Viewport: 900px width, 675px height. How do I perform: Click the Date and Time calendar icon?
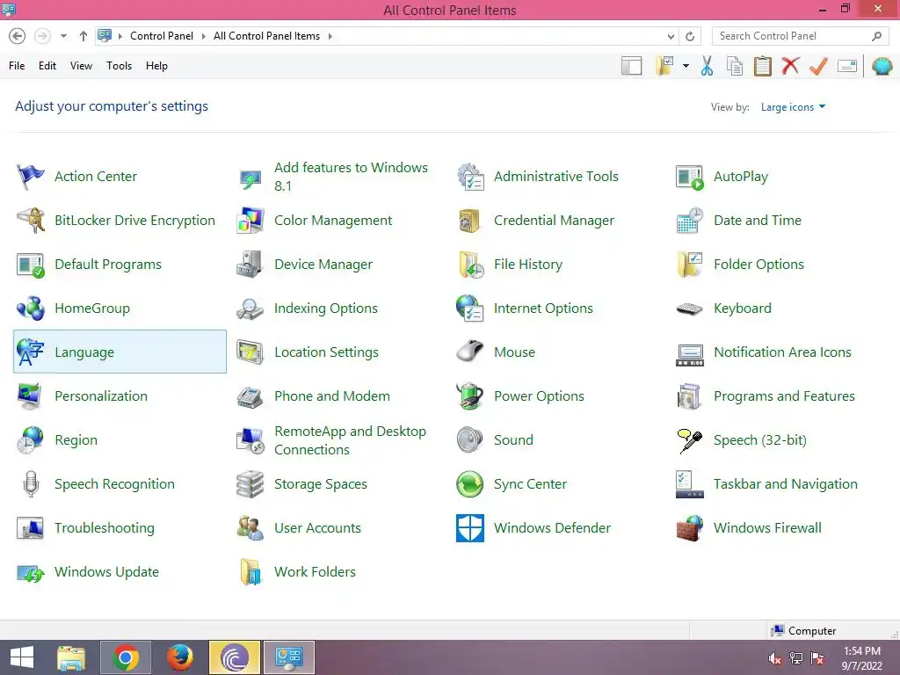pyautogui.click(x=690, y=221)
